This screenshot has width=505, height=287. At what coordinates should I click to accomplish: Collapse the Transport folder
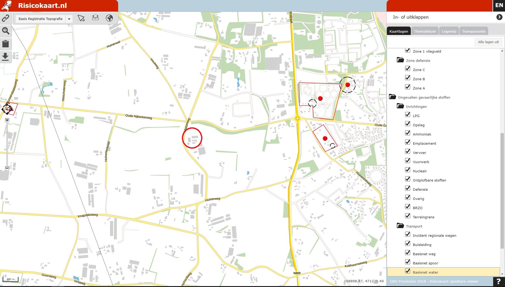pyautogui.click(x=400, y=226)
